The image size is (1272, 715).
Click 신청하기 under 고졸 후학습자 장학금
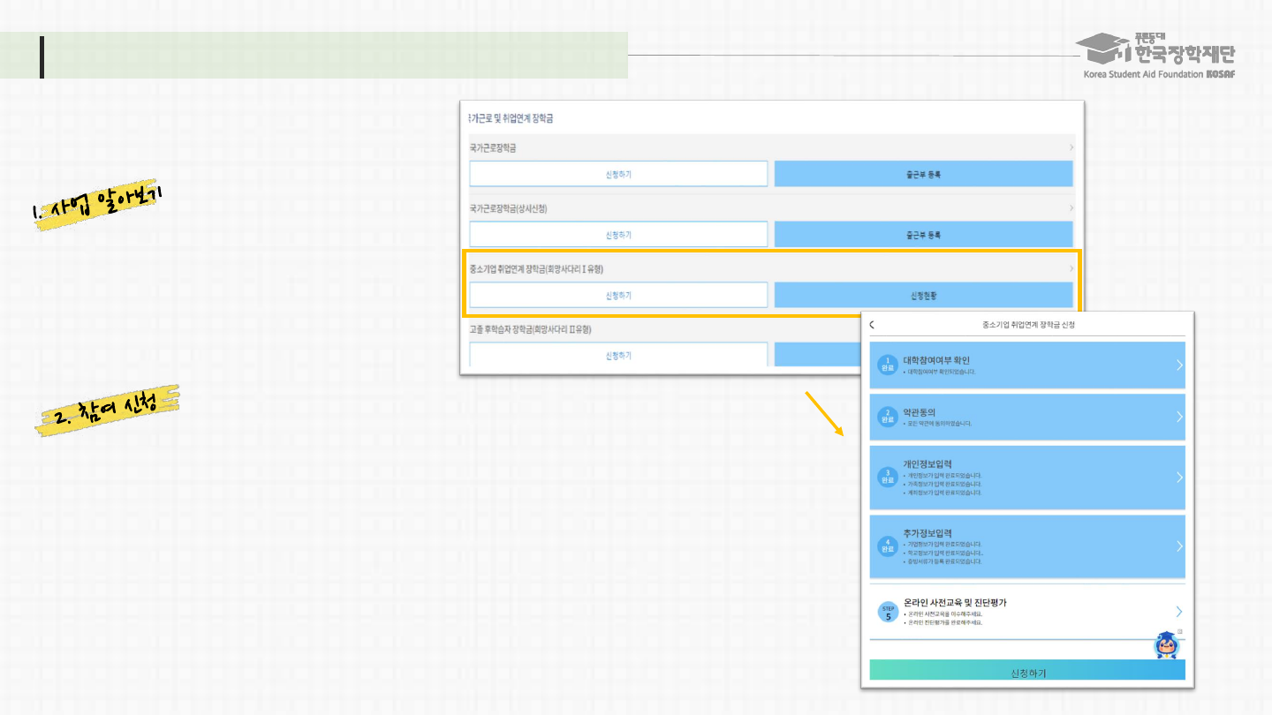pos(618,355)
